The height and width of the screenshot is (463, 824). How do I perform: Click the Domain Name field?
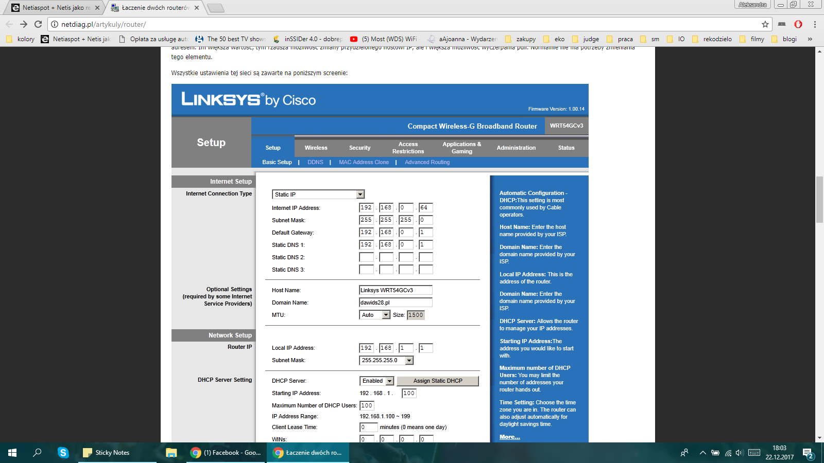pos(396,302)
